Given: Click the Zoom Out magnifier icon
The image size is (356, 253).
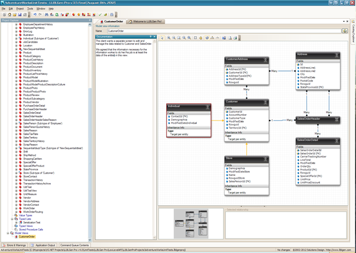Looking at the screenshot, I should tap(174, 38).
